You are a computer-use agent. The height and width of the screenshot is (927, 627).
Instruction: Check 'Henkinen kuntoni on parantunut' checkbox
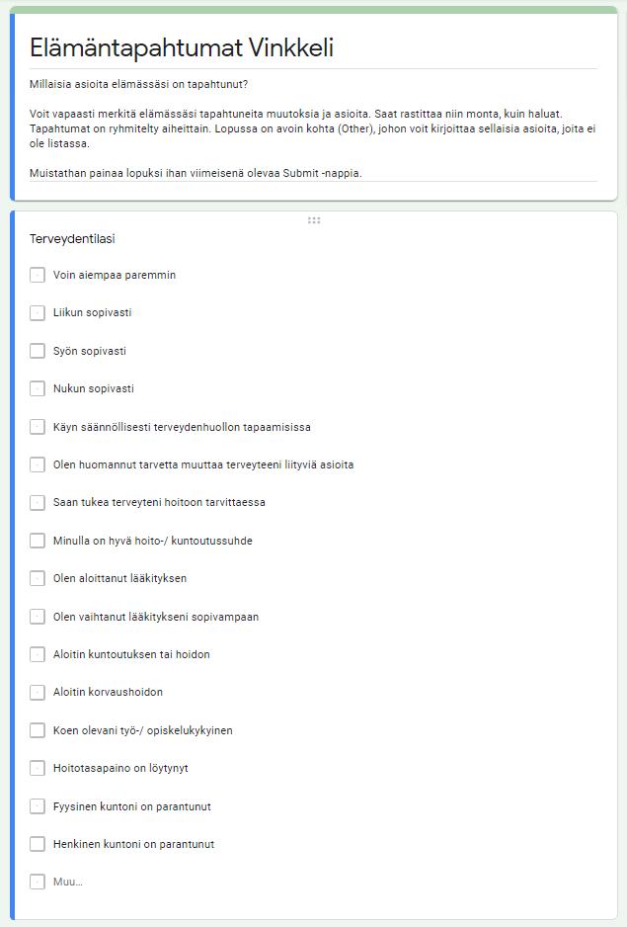coord(38,844)
